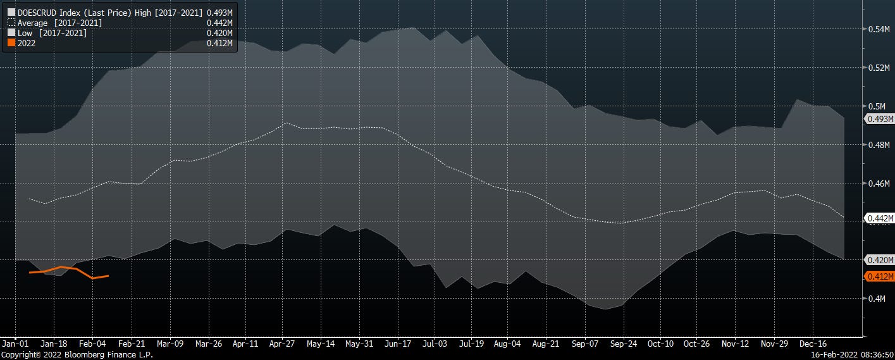Click the 0.420M price tag on right axis
Viewport: 895px width, 360px height.
[x=879, y=260]
